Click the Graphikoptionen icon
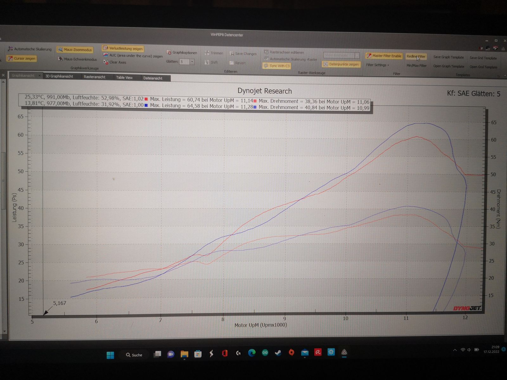Image resolution: width=507 pixels, height=380 pixels. click(x=169, y=53)
